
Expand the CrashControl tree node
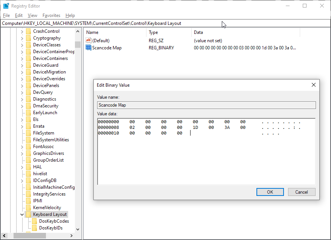(x=22, y=32)
